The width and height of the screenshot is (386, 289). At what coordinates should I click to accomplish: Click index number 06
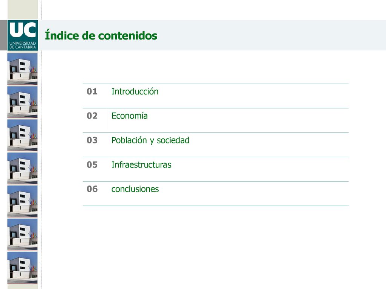(x=92, y=189)
